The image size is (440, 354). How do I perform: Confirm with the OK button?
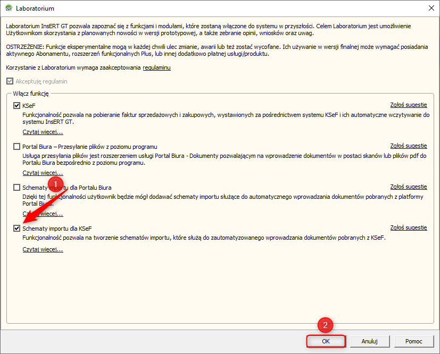click(326, 341)
